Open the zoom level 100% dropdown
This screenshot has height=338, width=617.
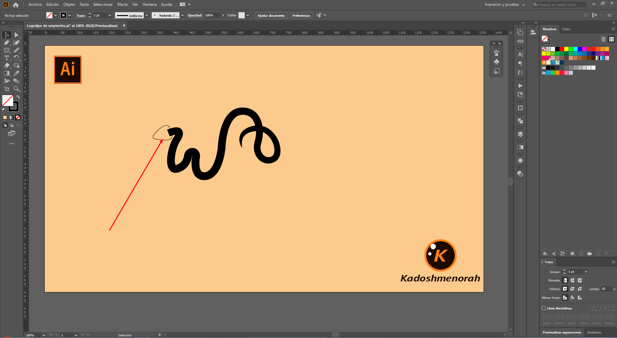point(44,335)
